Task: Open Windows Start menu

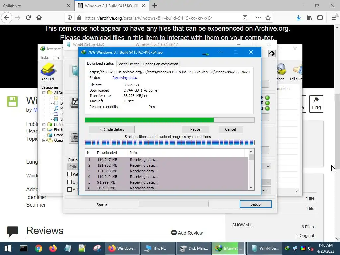Action: pos(8,248)
